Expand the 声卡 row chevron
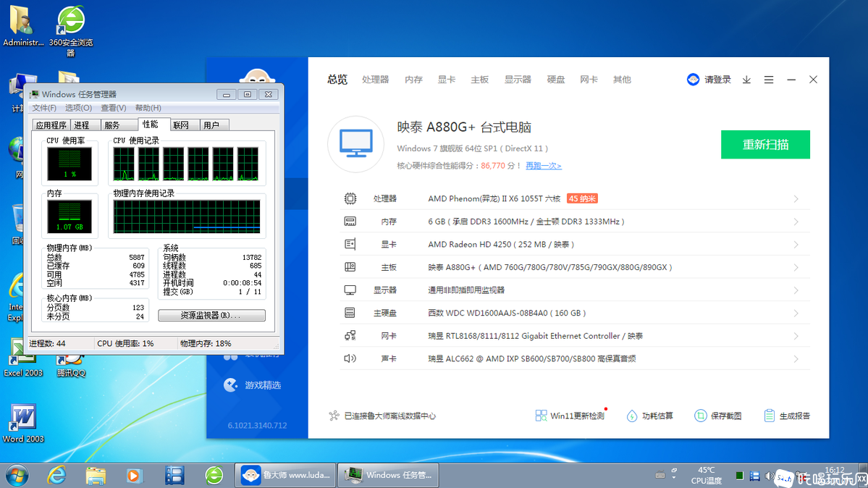This screenshot has width=868, height=488. click(796, 359)
